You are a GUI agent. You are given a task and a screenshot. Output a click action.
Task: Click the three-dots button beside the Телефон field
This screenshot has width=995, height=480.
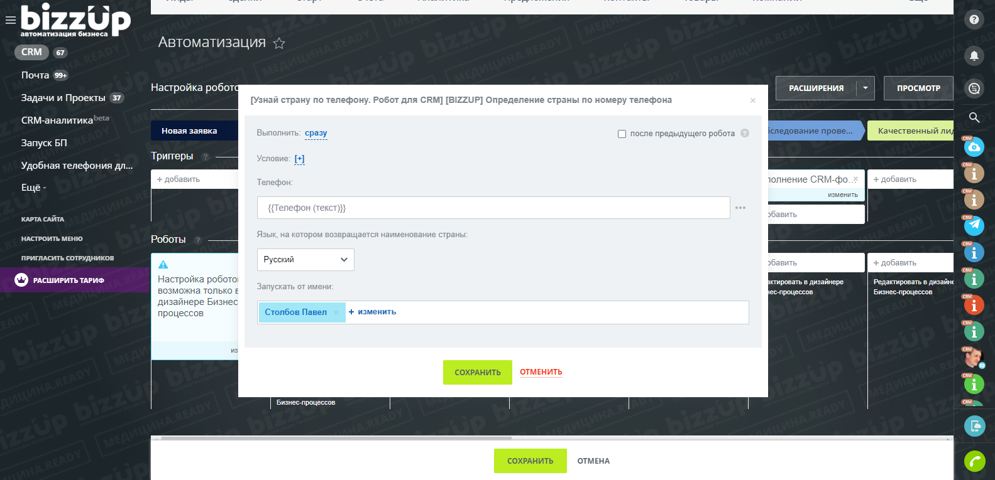[x=740, y=208]
